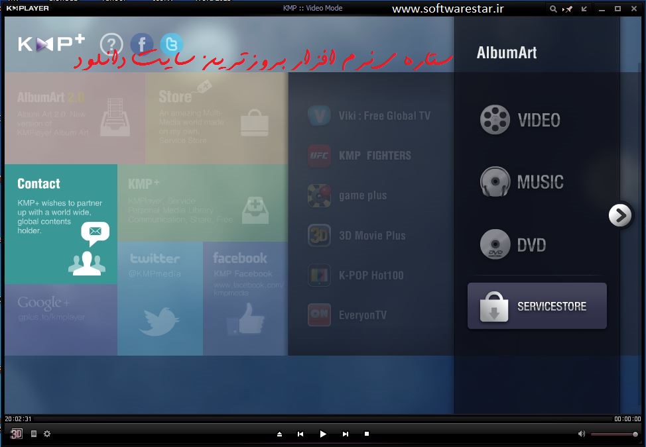Image resolution: width=646 pixels, height=447 pixels.
Task: Open the Twitter icon near KMP+ logo
Action: tap(171, 44)
